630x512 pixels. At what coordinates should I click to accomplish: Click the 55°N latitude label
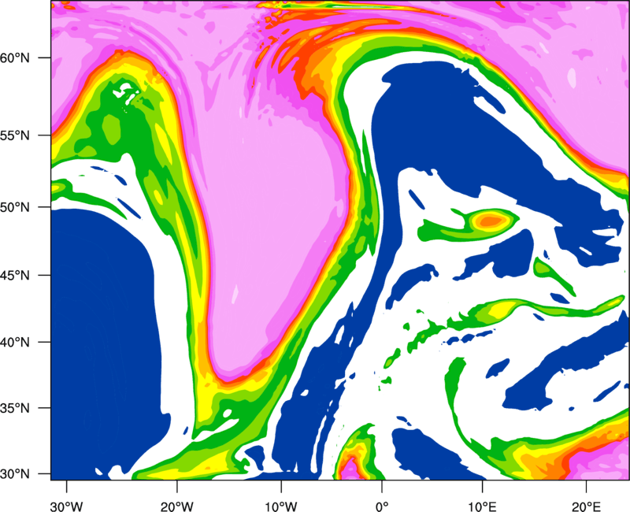point(15,135)
